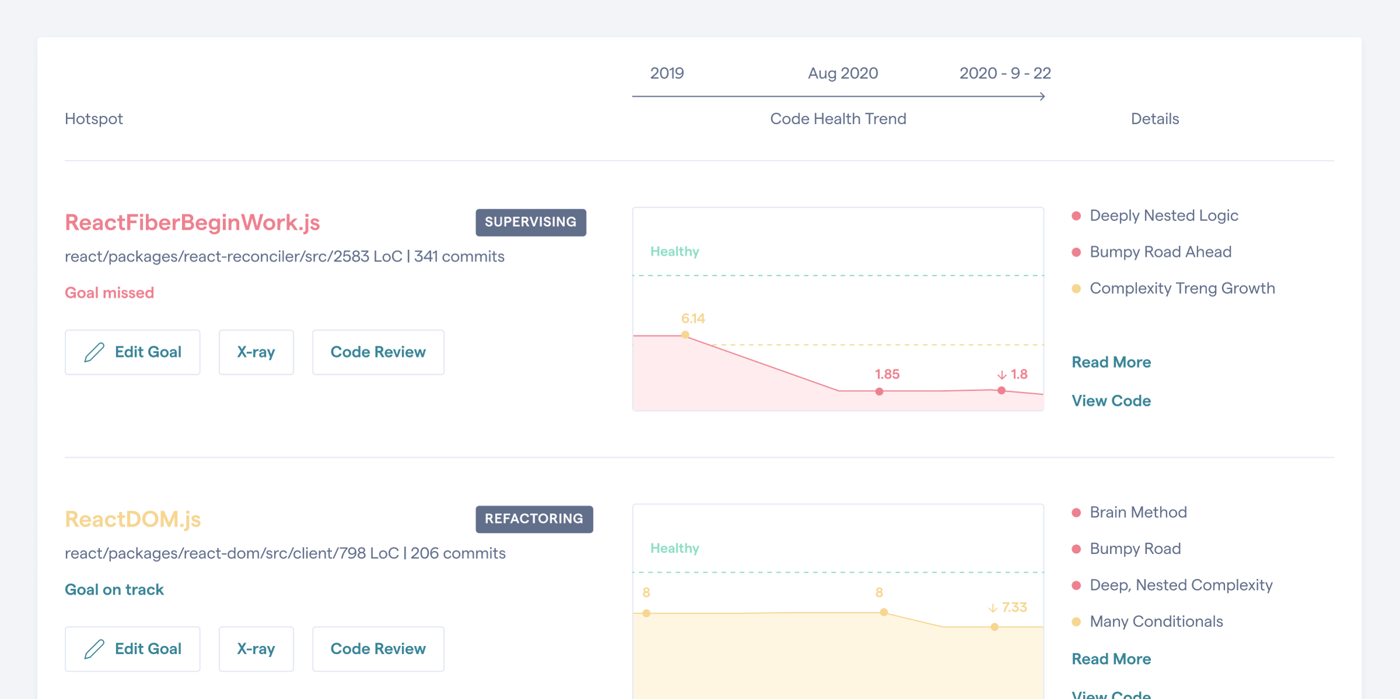
Task: Click the Deep, Nested Complexity issue
Action: (x=1181, y=585)
